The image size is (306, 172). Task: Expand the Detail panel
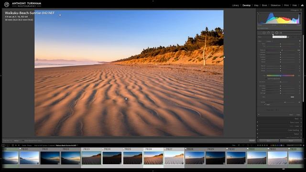[x=301, y=134]
